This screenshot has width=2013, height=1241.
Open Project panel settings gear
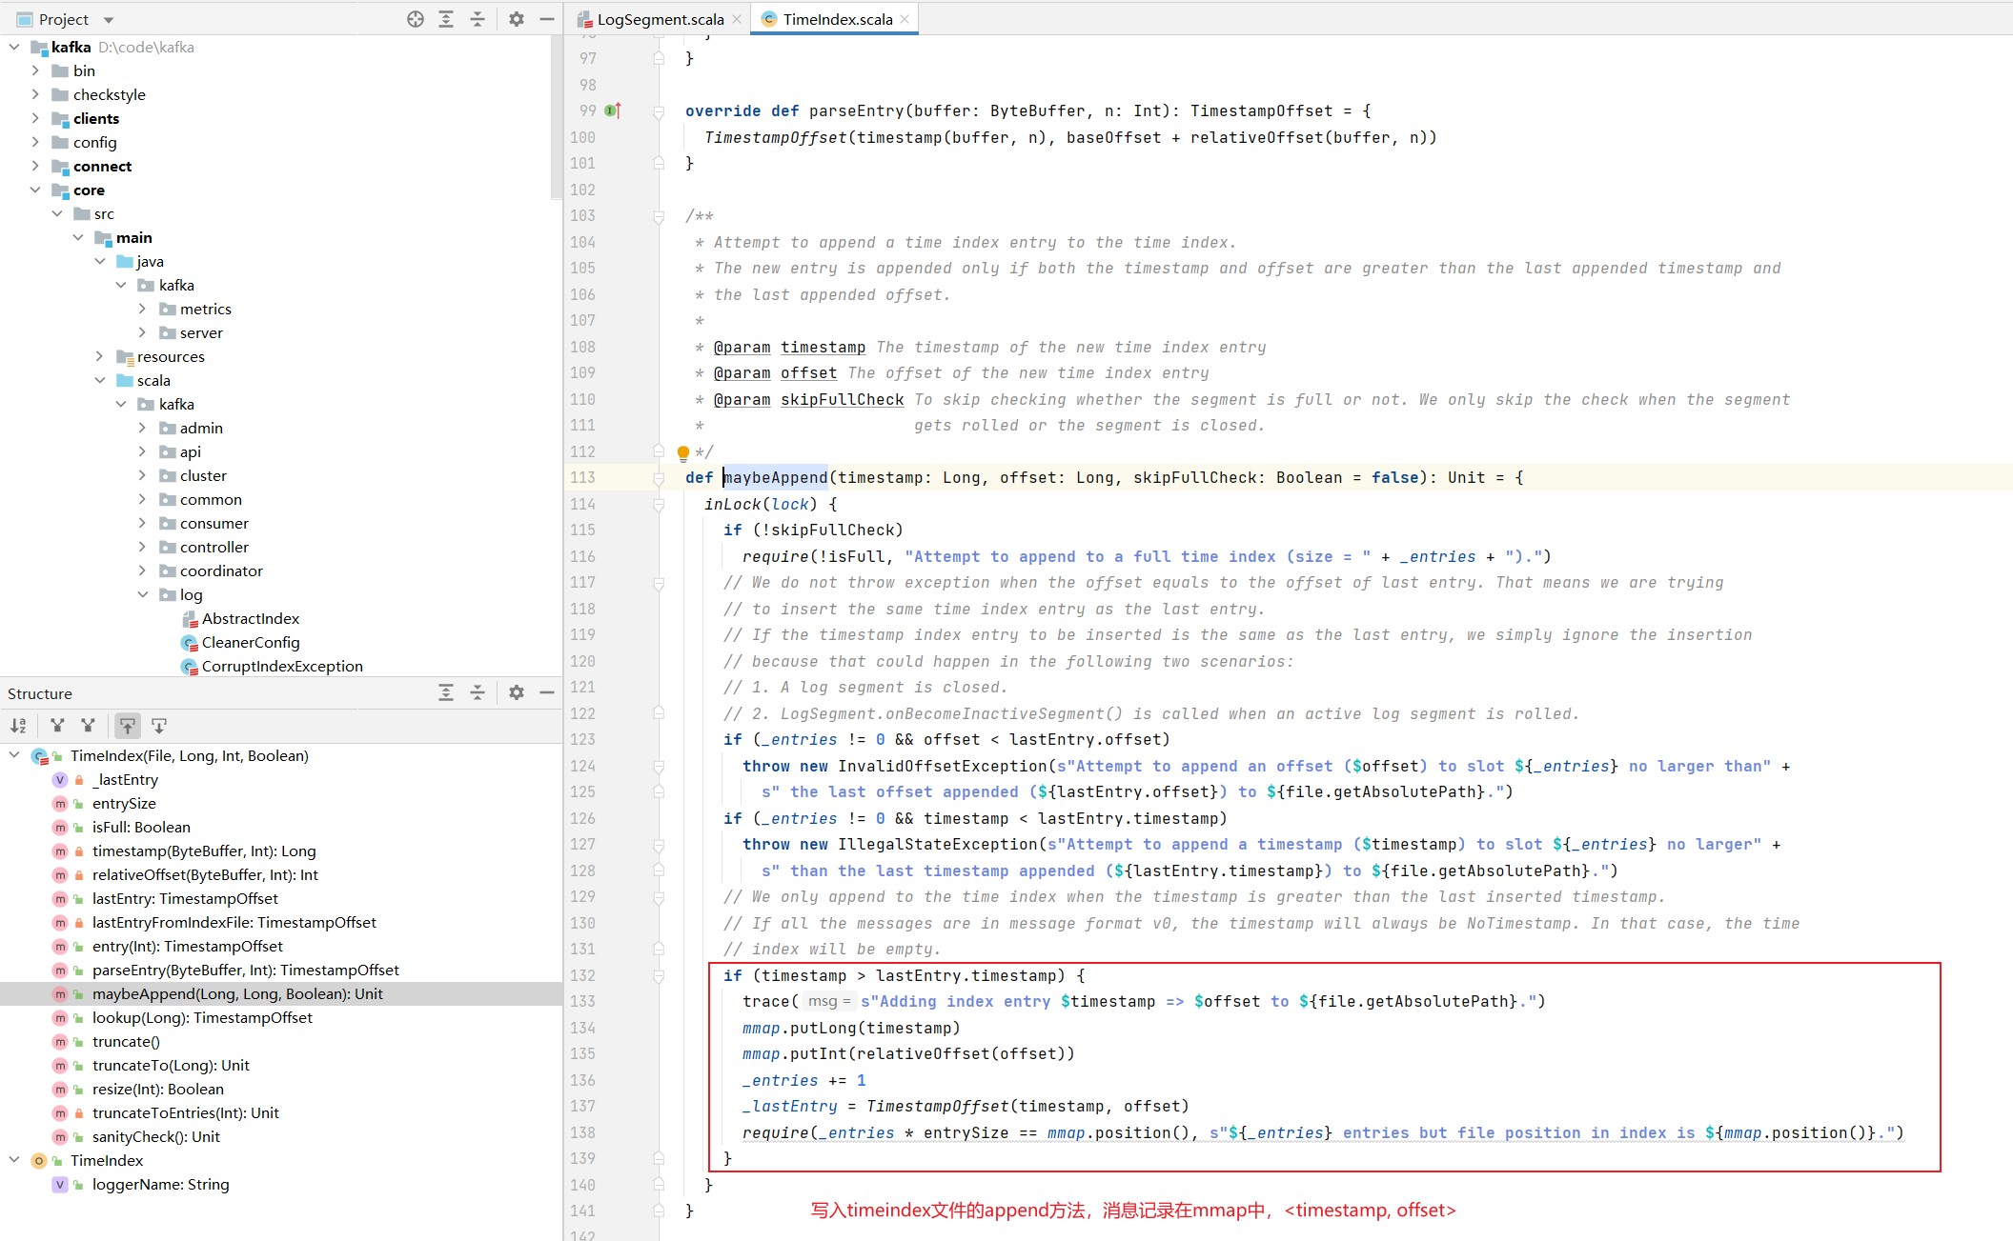516,19
